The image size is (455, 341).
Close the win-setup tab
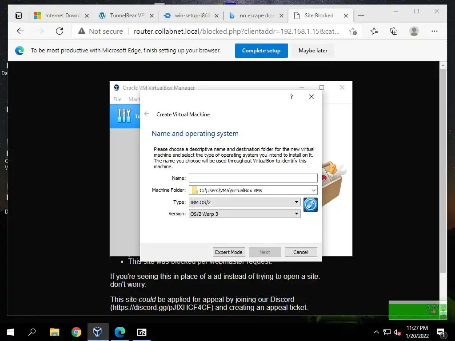(216, 16)
